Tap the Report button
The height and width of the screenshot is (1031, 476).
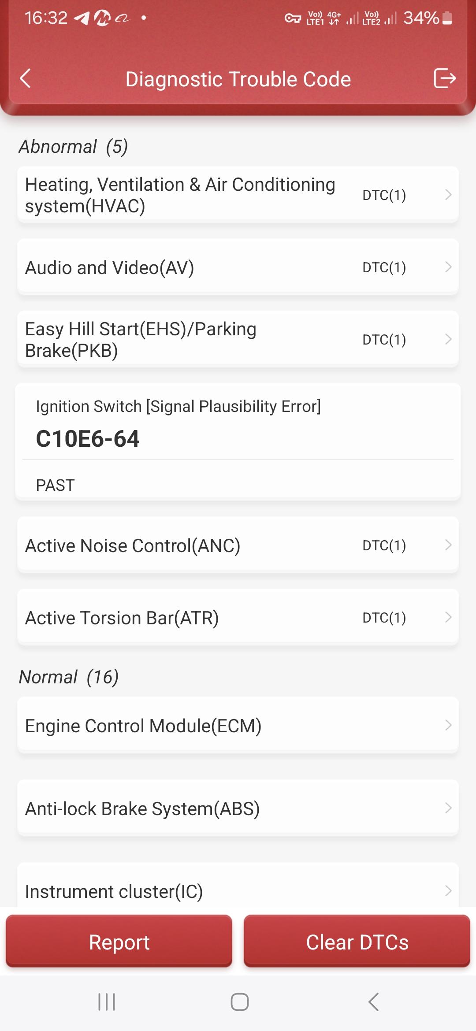click(x=119, y=942)
